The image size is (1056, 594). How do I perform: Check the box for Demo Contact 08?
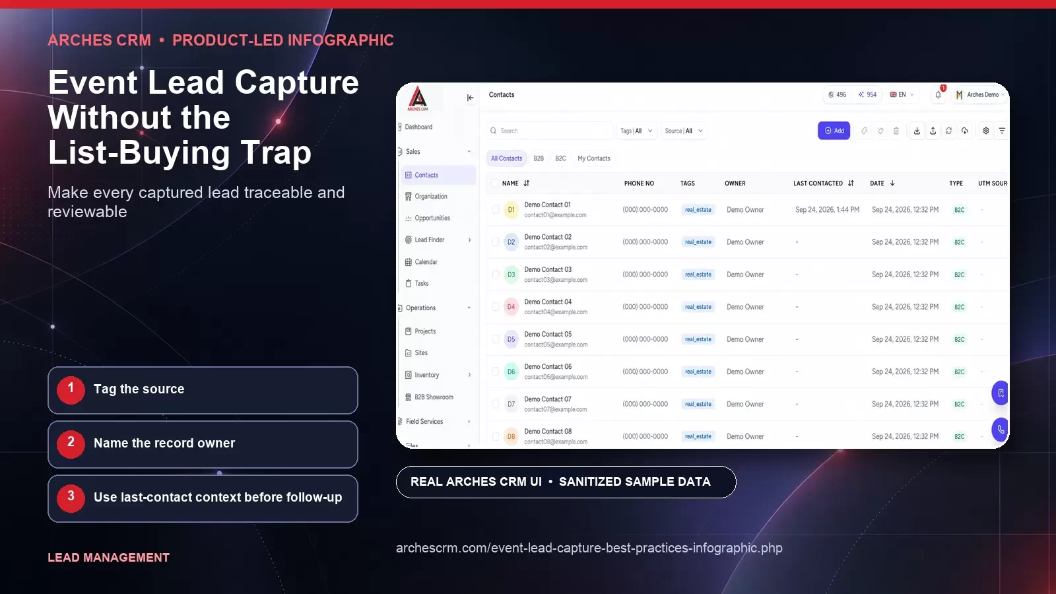(496, 436)
